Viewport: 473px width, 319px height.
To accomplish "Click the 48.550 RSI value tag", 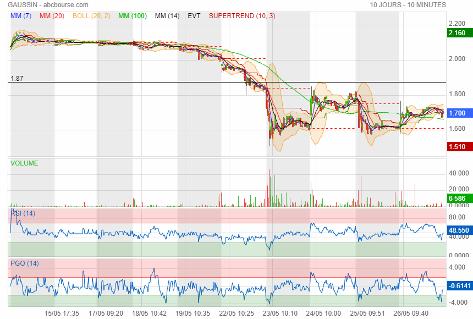I will (x=460, y=230).
